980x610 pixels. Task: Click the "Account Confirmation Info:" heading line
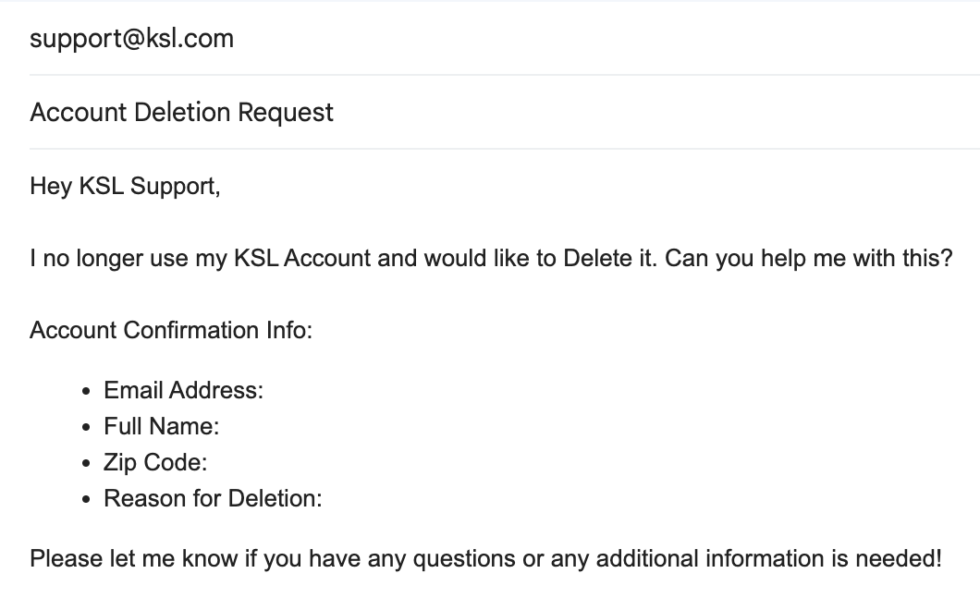coord(171,330)
